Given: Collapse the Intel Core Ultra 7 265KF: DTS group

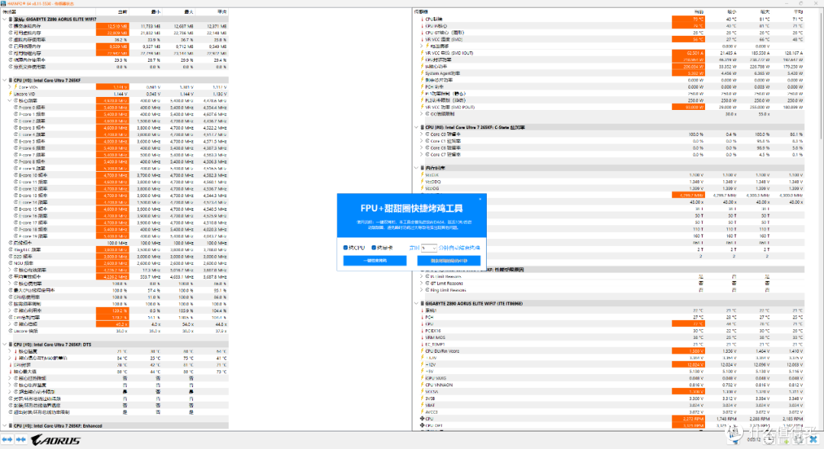Looking at the screenshot, I should click(x=5, y=344).
